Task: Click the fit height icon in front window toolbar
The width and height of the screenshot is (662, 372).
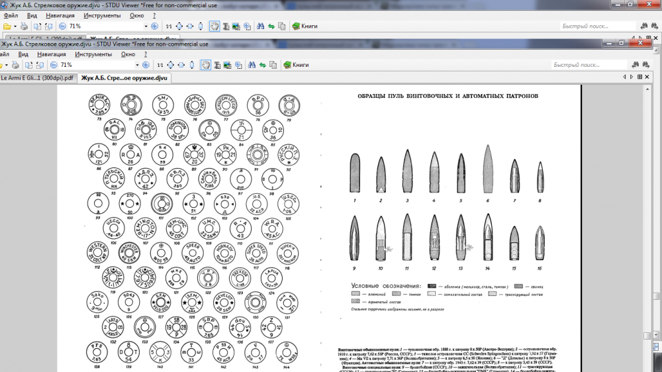Action: [191, 66]
